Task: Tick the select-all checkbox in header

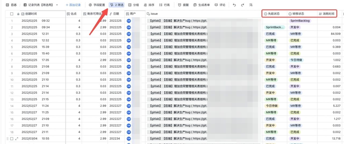Action: pos(12,14)
